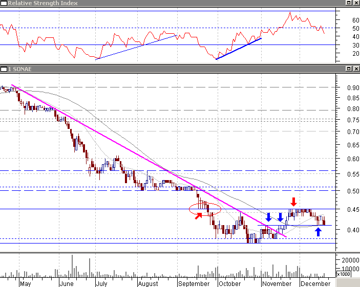Select the blue up arrow under the December candles

pos(318,232)
